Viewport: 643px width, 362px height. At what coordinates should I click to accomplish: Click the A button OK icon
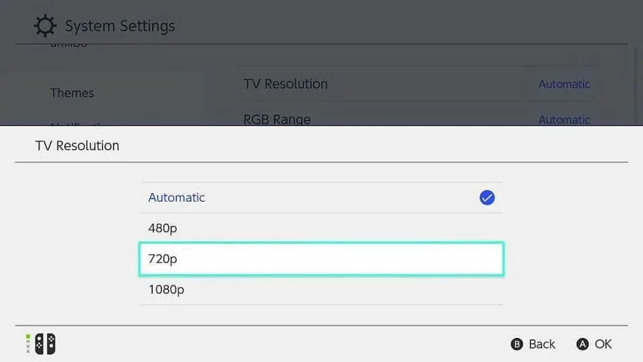point(582,344)
